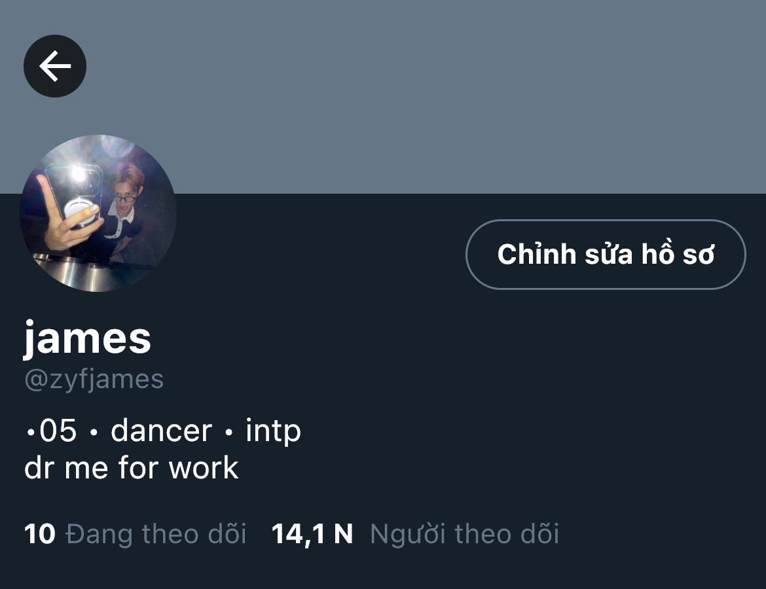The width and height of the screenshot is (766, 589).
Task: Click the Chỉnh sửa hồ sơ button
Action: click(606, 255)
